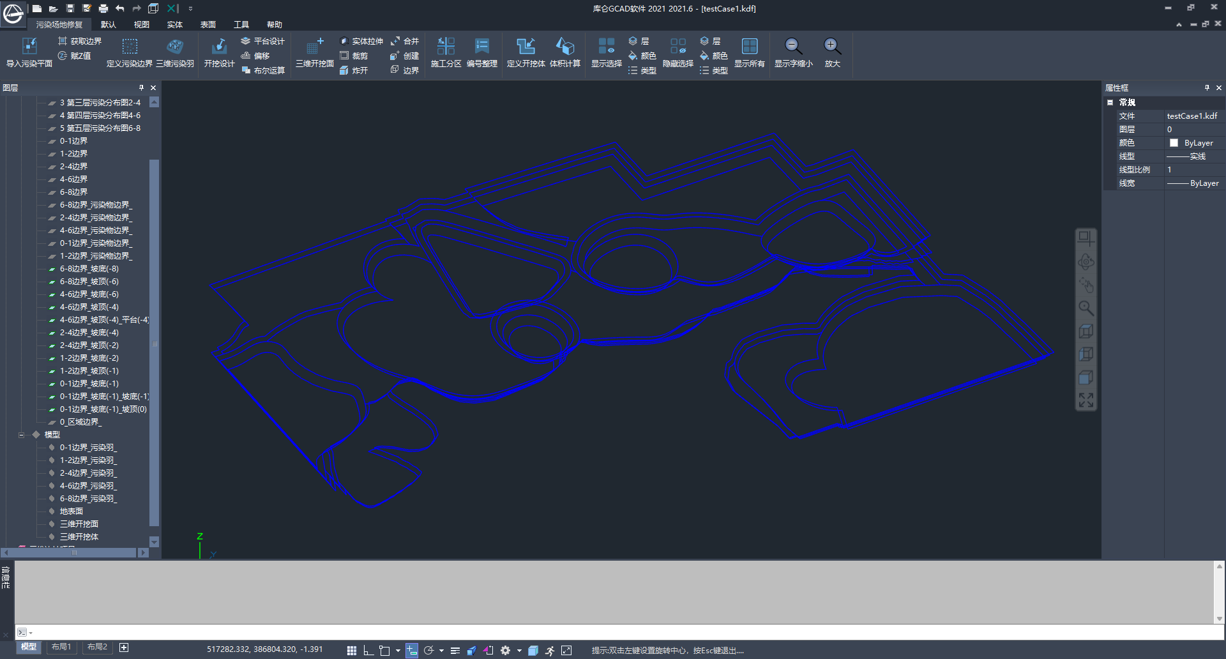Click the 体积计算 volume calculation icon
This screenshot has height=659, width=1226.
[x=565, y=46]
